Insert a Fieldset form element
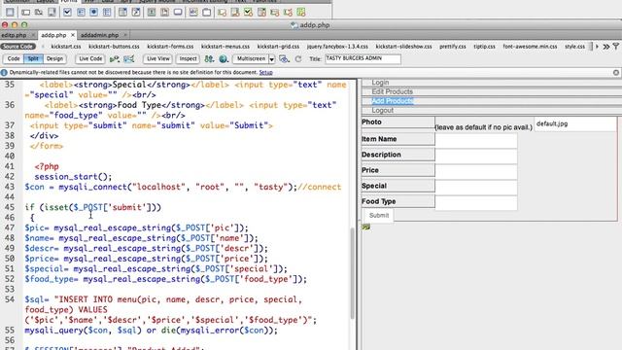This screenshot has height=350, width=622. click(206, 13)
